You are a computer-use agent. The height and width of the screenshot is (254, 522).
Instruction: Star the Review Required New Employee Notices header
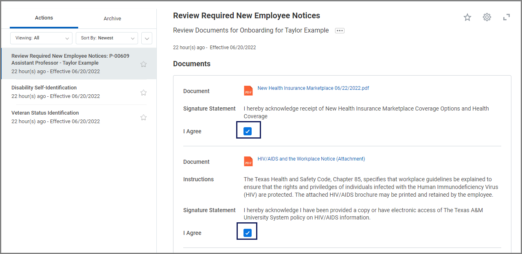467,17
